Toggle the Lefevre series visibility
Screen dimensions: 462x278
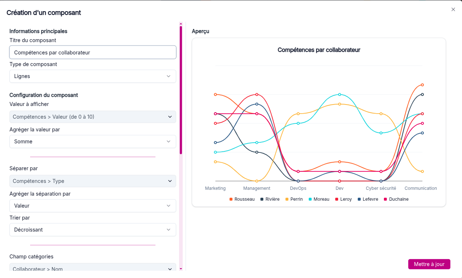[x=368, y=199]
